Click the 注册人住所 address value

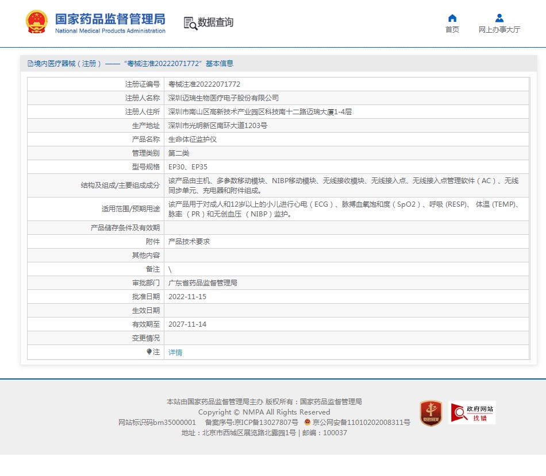point(260,112)
